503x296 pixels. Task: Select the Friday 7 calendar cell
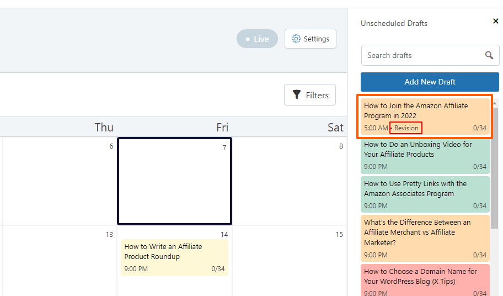[x=174, y=181]
